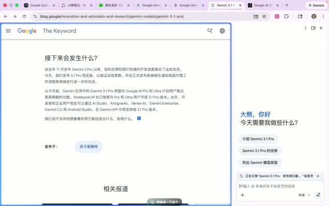Stop sharing the Gemini 3.1 Pro tab
The image size is (329, 206).
318,176
